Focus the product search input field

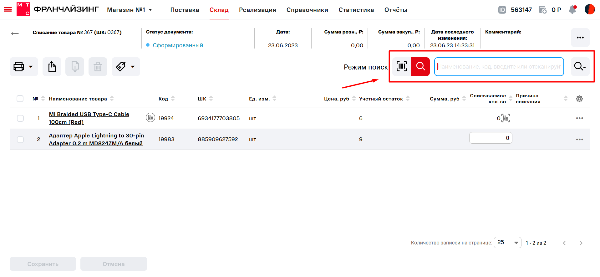point(499,67)
